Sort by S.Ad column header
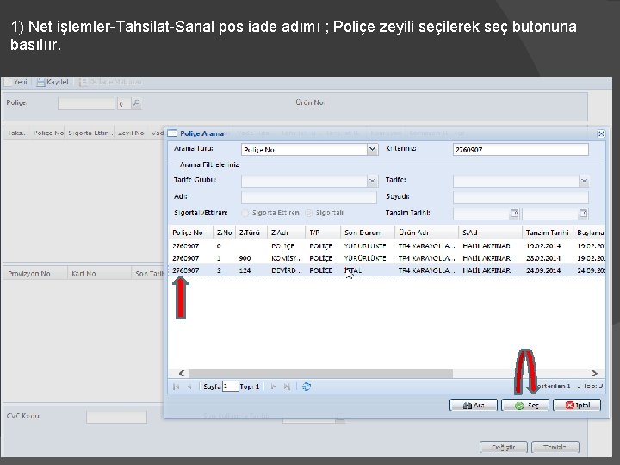 tap(490, 232)
